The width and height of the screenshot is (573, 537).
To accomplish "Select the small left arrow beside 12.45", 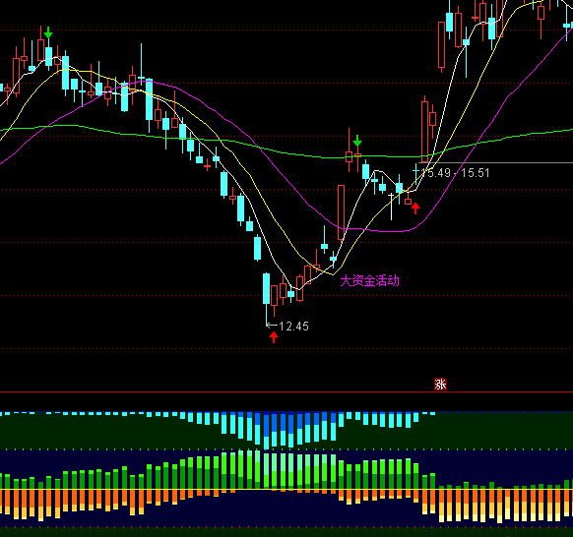I will coord(272,325).
